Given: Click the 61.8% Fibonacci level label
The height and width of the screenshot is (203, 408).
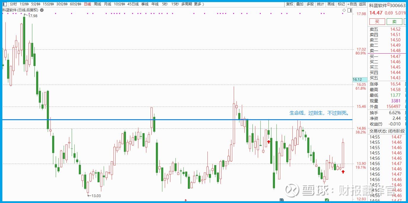Looking at the screenshot, I should point(361,88).
